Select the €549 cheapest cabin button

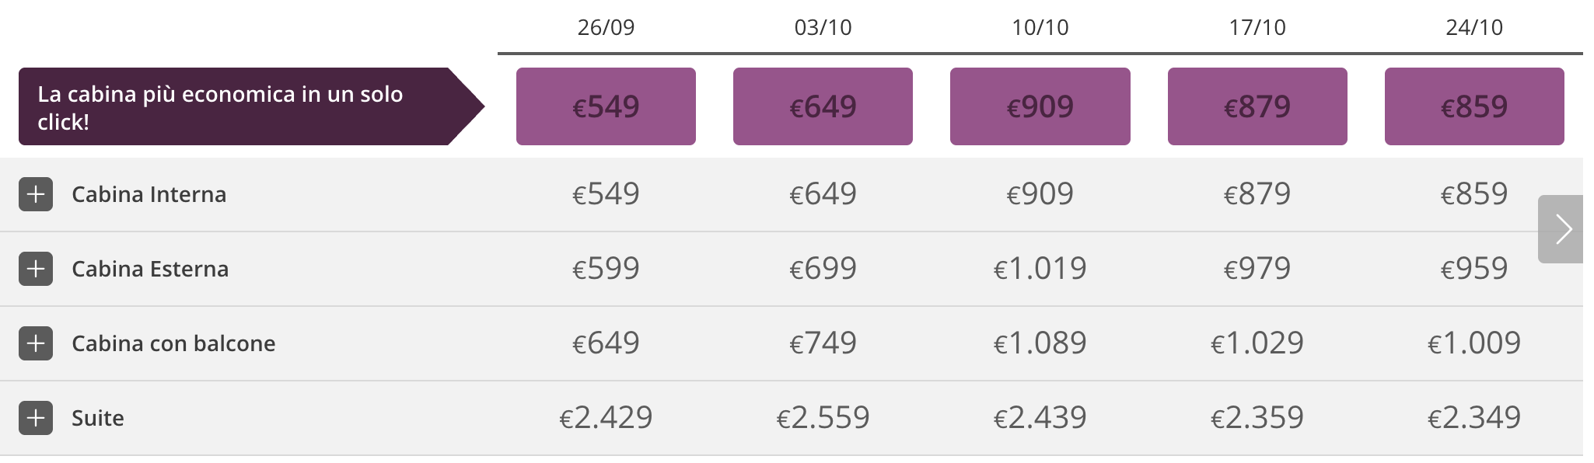click(x=606, y=106)
